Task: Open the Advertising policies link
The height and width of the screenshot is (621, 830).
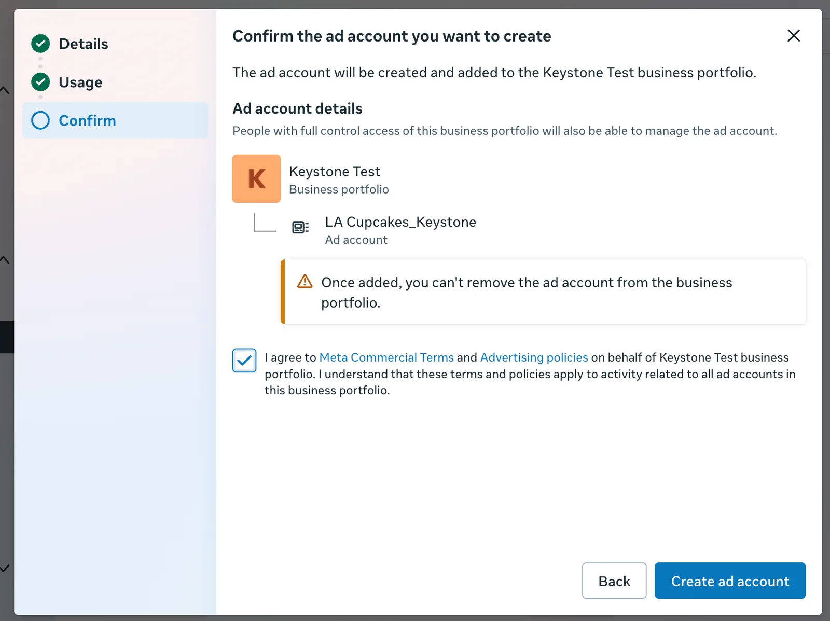Action: pyautogui.click(x=534, y=357)
